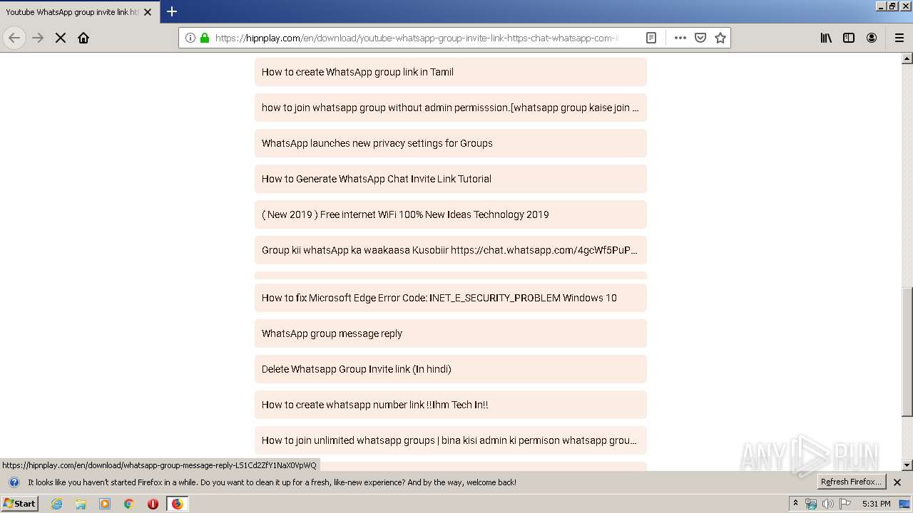
Task: Show hidden system tray icons
Action: [795, 504]
